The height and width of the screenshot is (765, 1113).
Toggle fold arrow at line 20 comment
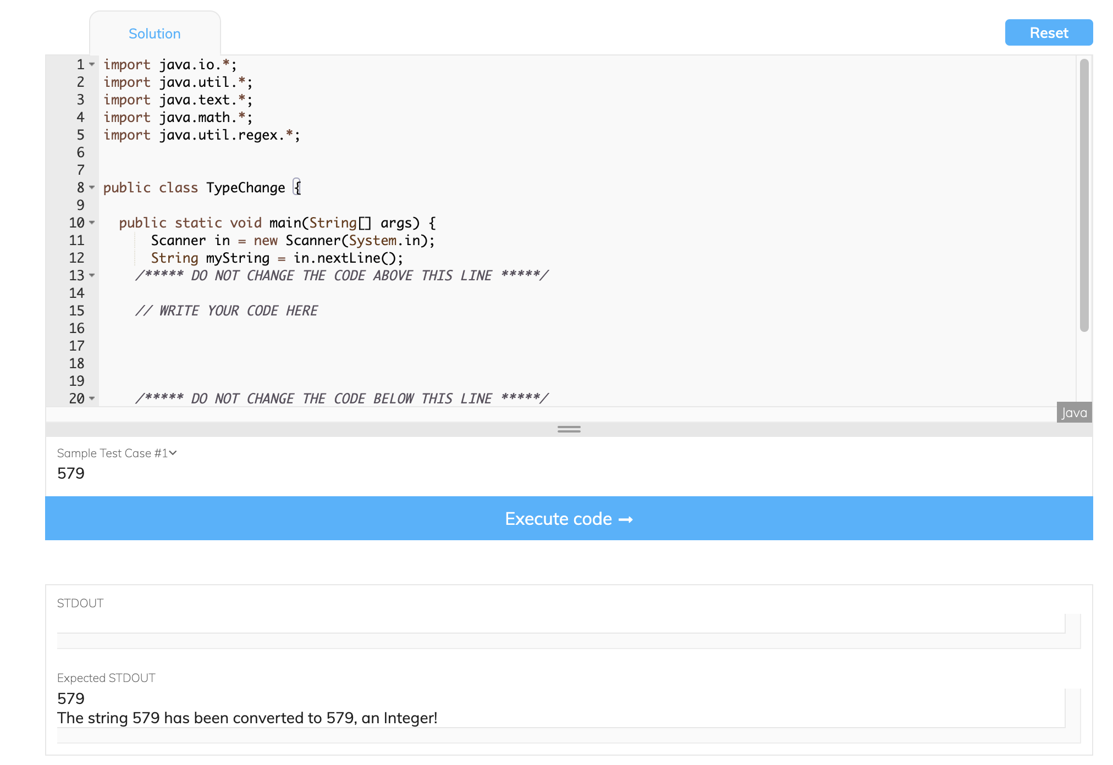coord(92,399)
